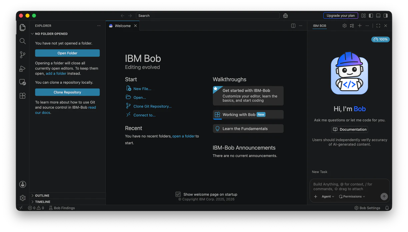Open the Explorer view in activity bar
This screenshot has width=408, height=232.
pyautogui.click(x=23, y=27)
